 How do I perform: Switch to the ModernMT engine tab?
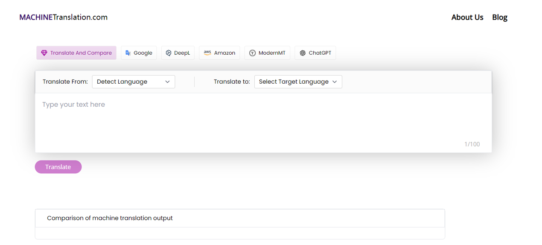click(267, 53)
